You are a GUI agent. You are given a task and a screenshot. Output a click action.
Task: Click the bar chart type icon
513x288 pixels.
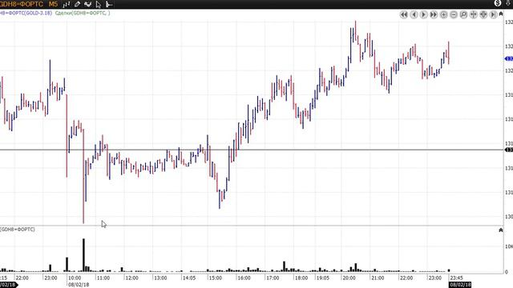tap(67, 4)
